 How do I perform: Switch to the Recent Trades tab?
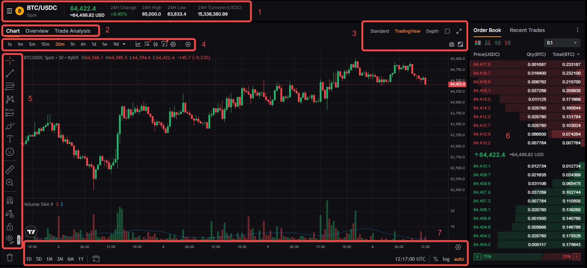527,30
